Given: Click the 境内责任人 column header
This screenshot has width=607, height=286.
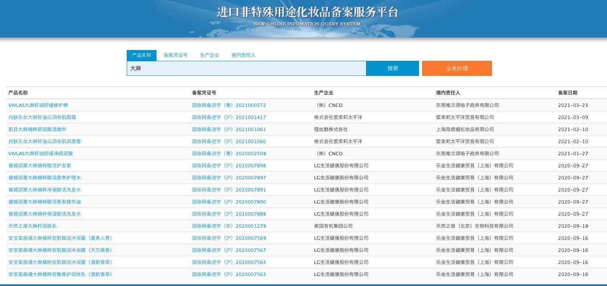Looking at the screenshot, I should point(448,93).
